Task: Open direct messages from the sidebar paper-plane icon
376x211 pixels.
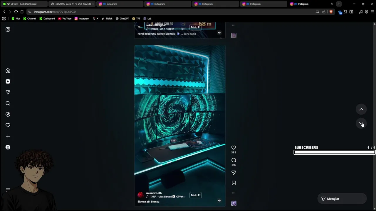Action: [x=8, y=92]
